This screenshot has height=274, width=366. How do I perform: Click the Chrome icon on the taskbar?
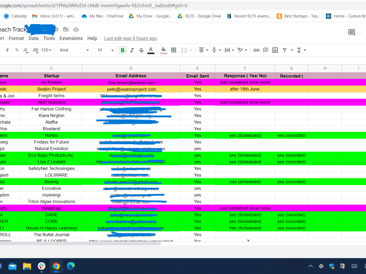click(x=56, y=266)
